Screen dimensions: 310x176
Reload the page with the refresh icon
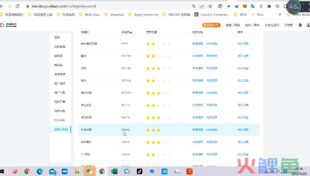pyautogui.click(x=17, y=7)
